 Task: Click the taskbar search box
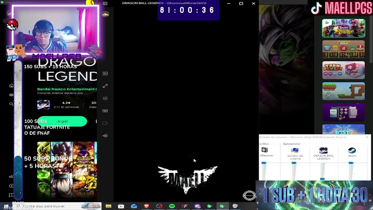[x=58, y=206]
